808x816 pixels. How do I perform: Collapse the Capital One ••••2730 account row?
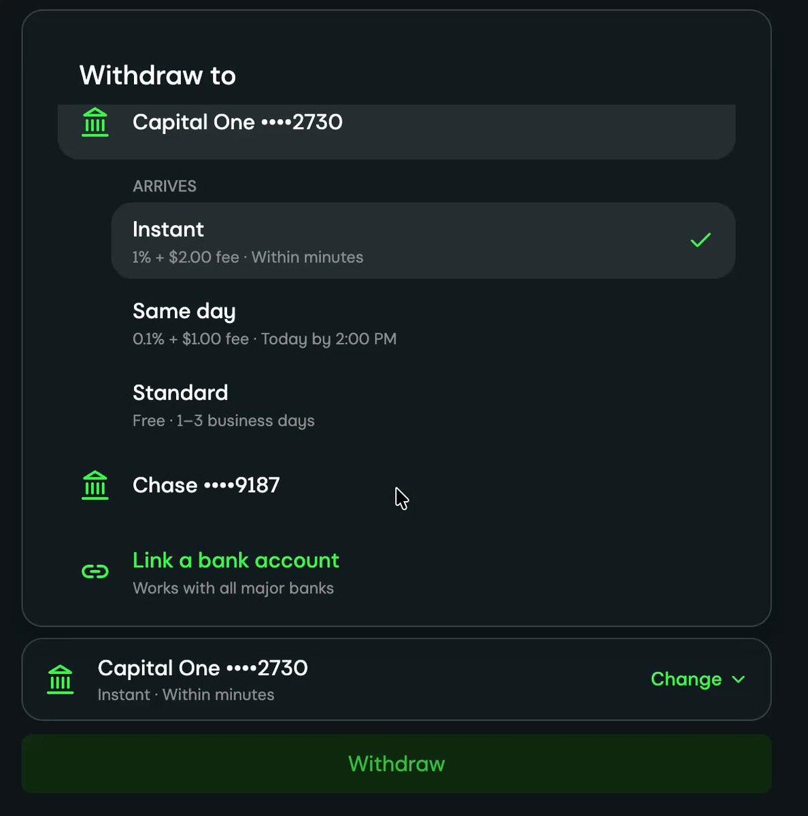click(397, 129)
